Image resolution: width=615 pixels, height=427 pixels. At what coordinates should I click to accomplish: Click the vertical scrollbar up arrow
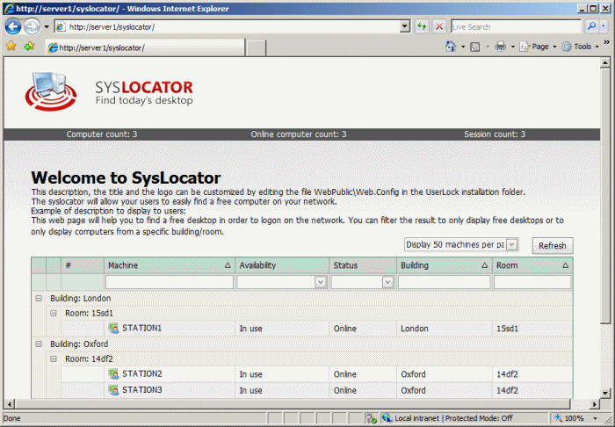tap(605, 62)
